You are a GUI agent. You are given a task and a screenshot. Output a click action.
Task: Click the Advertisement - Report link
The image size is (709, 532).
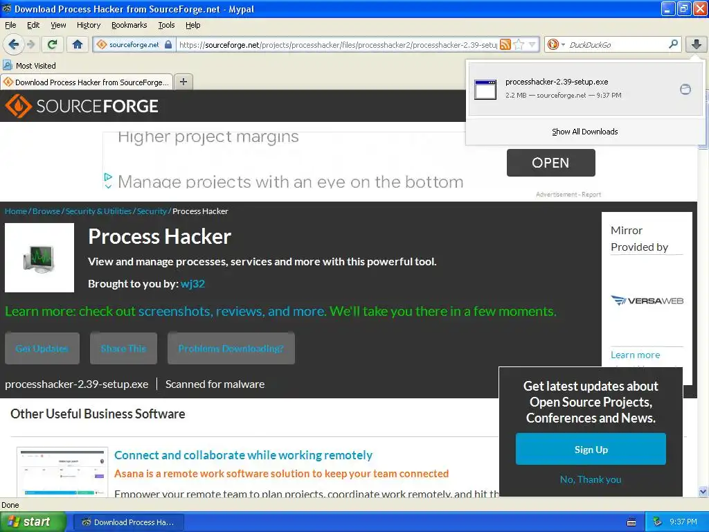[x=568, y=195]
